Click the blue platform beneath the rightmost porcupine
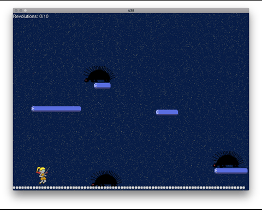 [x=231, y=171]
